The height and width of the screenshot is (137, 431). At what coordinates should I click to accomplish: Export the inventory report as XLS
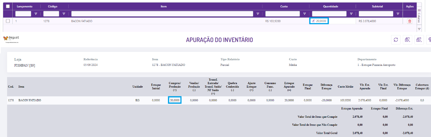coord(419,40)
